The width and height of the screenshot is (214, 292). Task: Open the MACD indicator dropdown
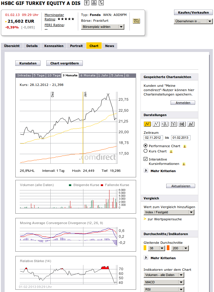[x=164, y=282]
